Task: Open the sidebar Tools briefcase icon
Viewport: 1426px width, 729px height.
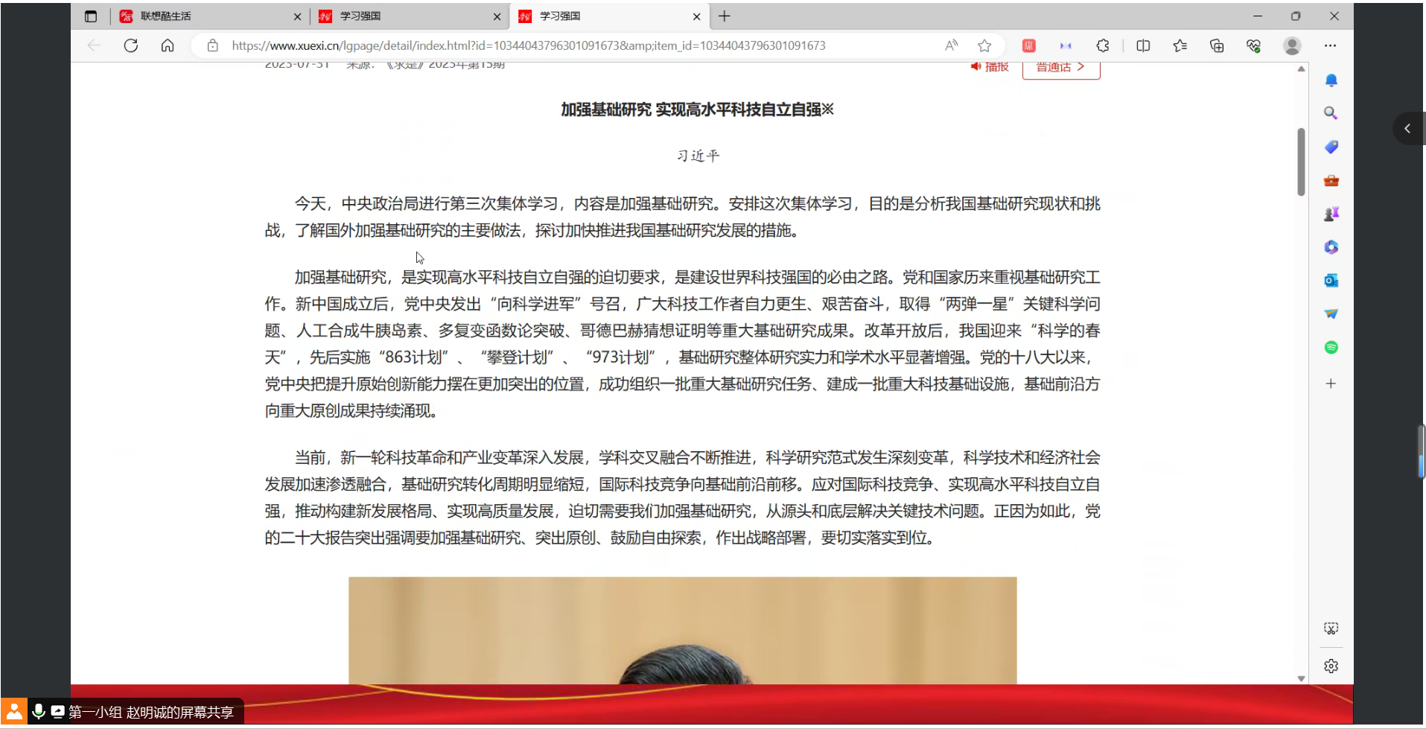Action: click(1331, 181)
